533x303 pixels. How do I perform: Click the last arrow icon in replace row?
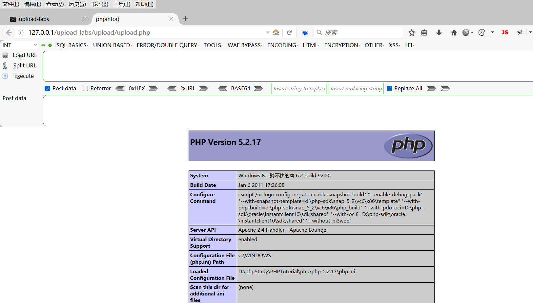pos(445,88)
